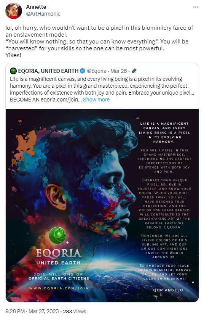Click the QOR ANGELO signature in image
This screenshot has height=320, width=204.
[x=168, y=290]
